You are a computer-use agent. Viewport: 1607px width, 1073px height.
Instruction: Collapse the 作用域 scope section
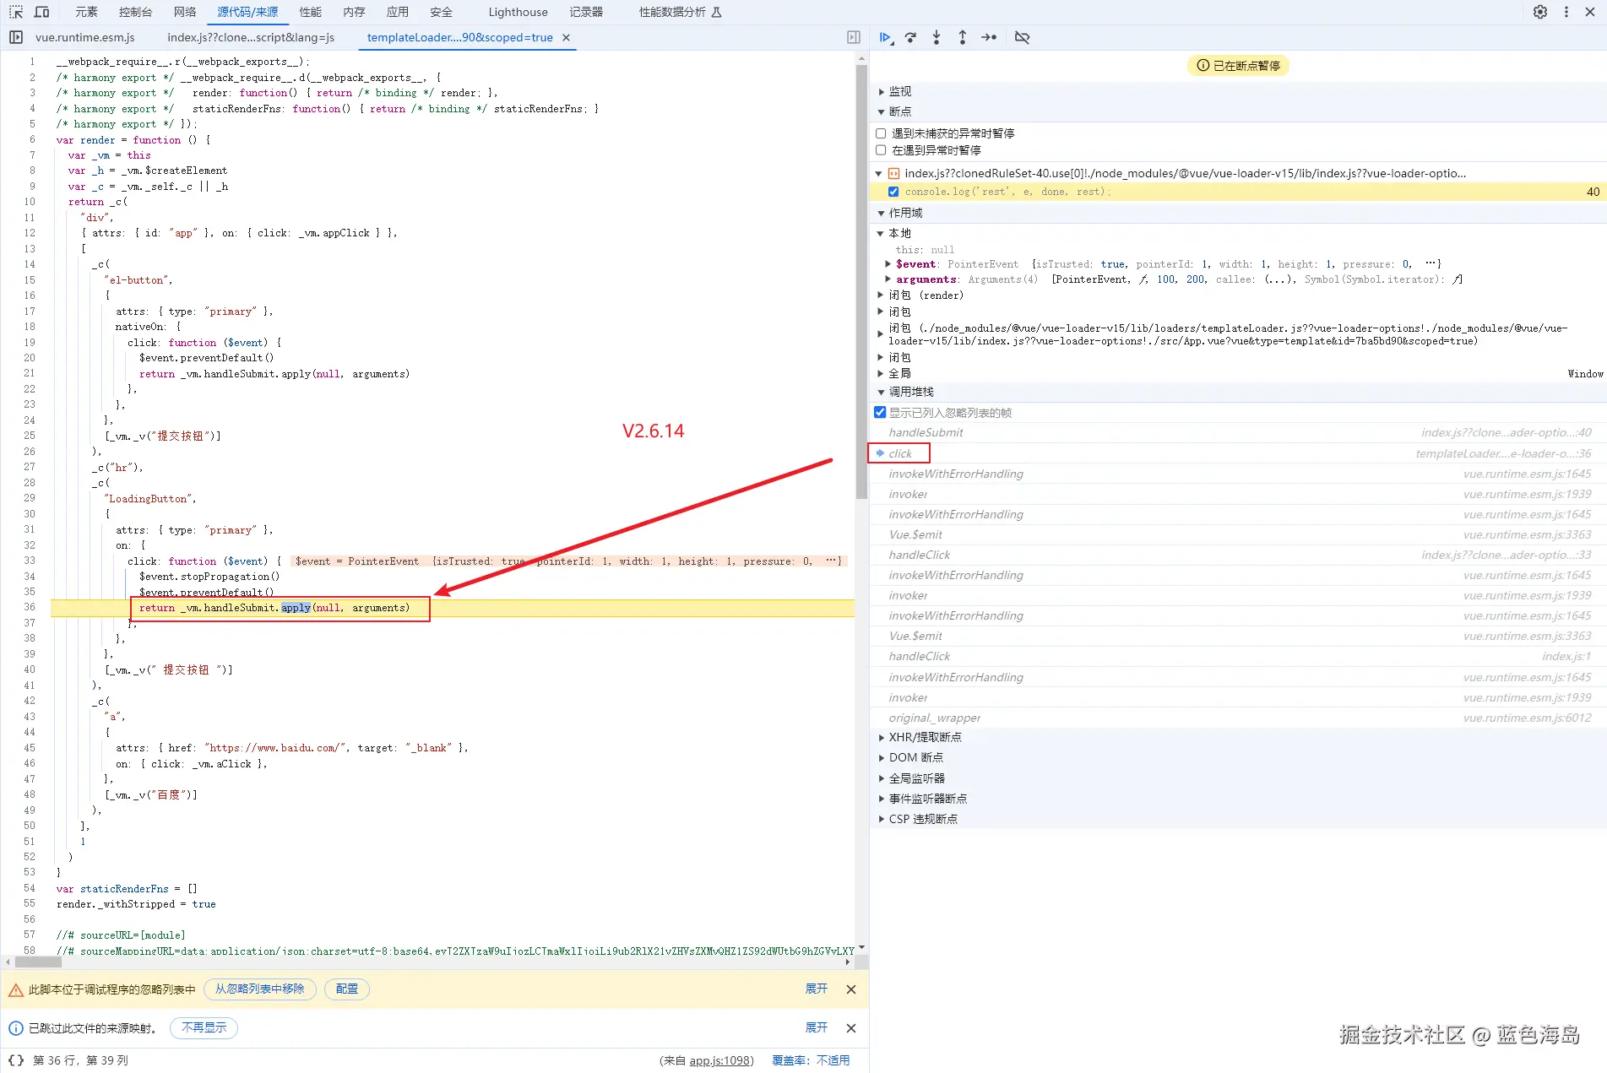point(882,213)
